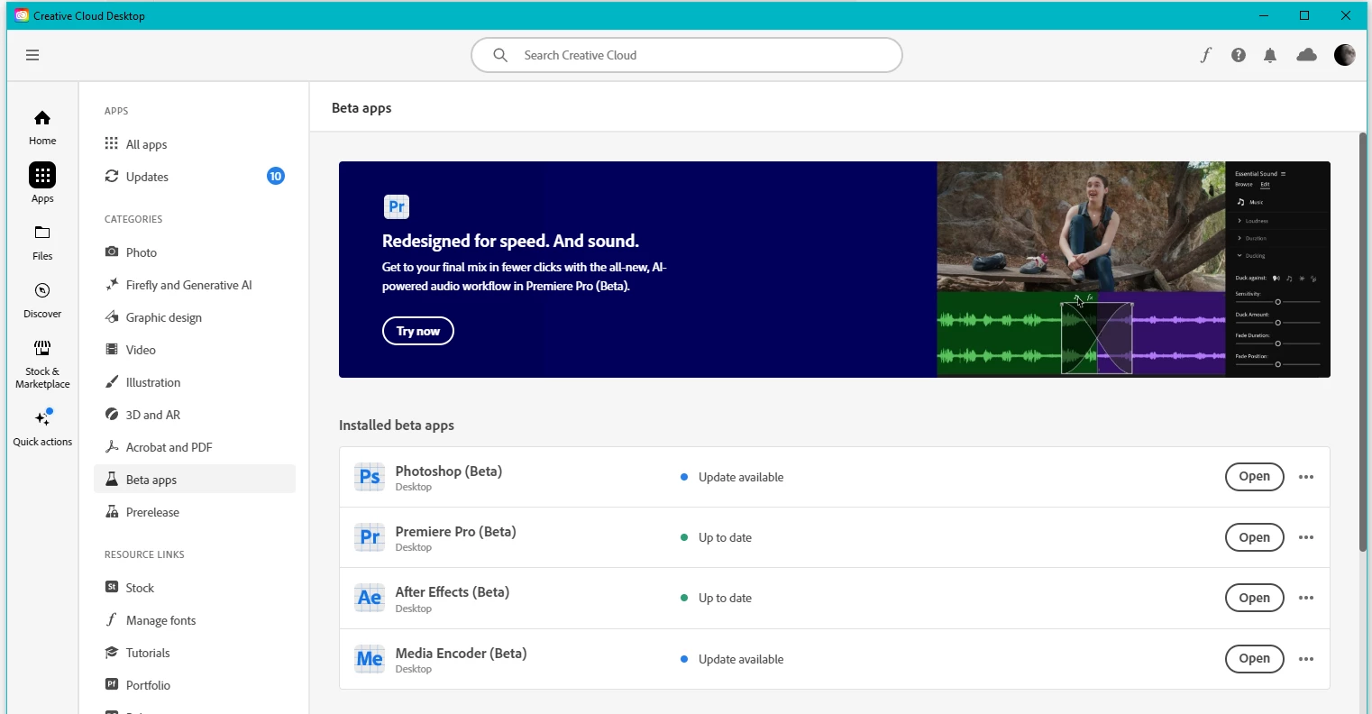The height and width of the screenshot is (714, 1372).
Task: Open more options for Photoshop (Beta)
Action: pyautogui.click(x=1306, y=477)
